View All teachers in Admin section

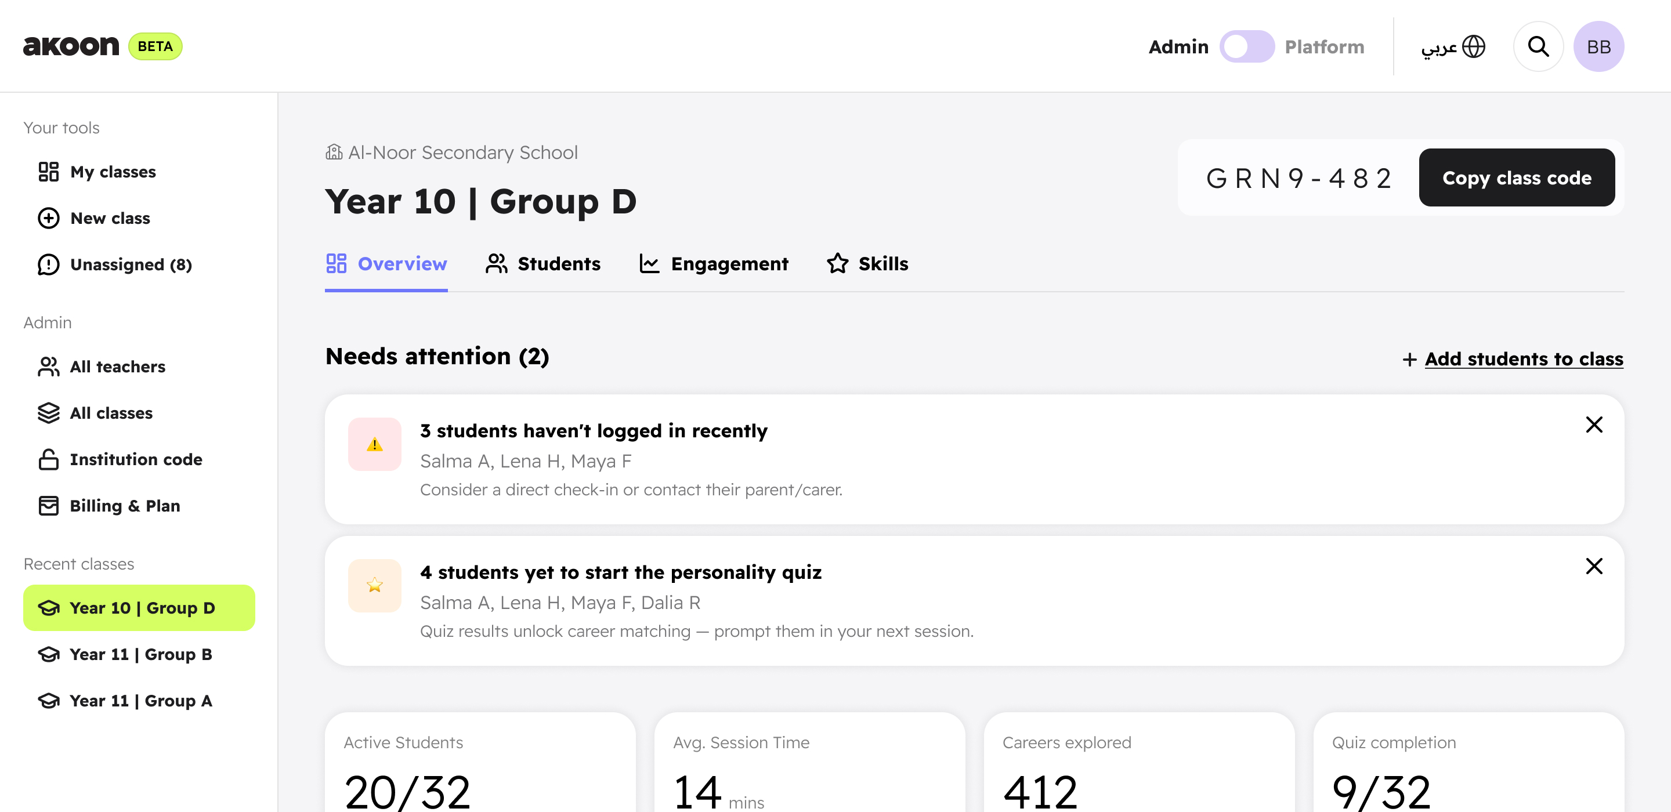pyautogui.click(x=102, y=367)
